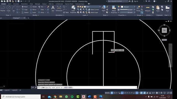Open the Parametric ribbon tab

click(x=24, y=4)
